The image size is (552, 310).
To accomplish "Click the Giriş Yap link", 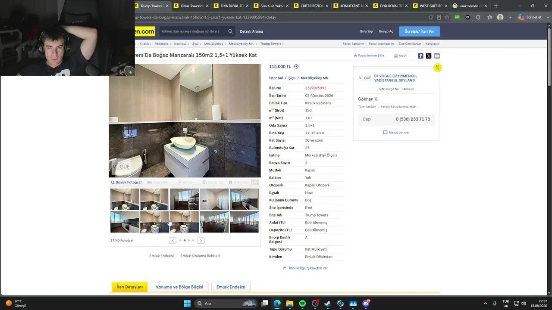I will [366, 31].
